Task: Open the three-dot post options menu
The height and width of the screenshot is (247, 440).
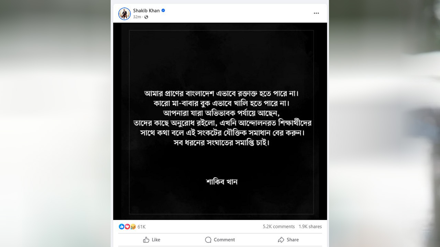Action: [316, 13]
